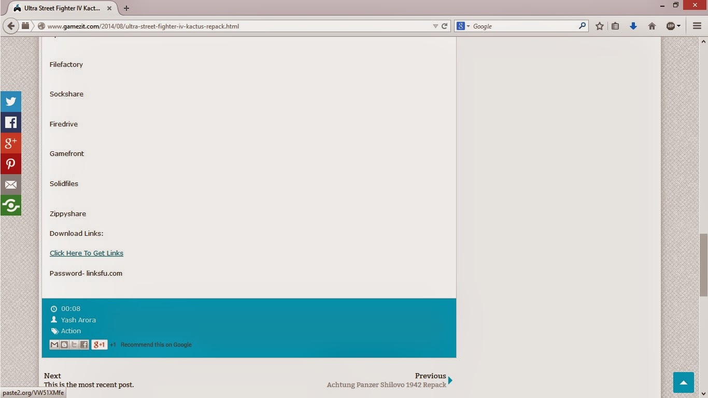Click scrollbar down arrow

tap(703, 393)
